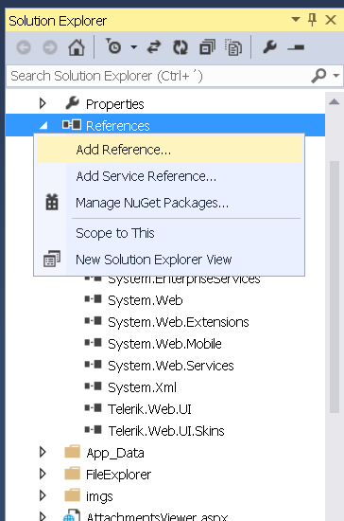Click the icon beside Telerik.Web.UI.Skins
344x521 pixels.
point(94,430)
